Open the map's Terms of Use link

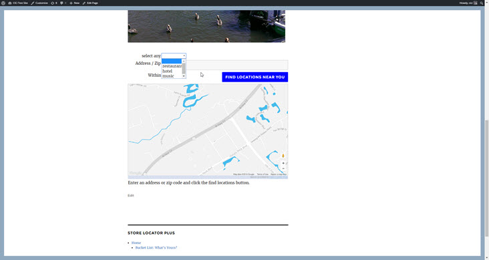[x=263, y=174]
